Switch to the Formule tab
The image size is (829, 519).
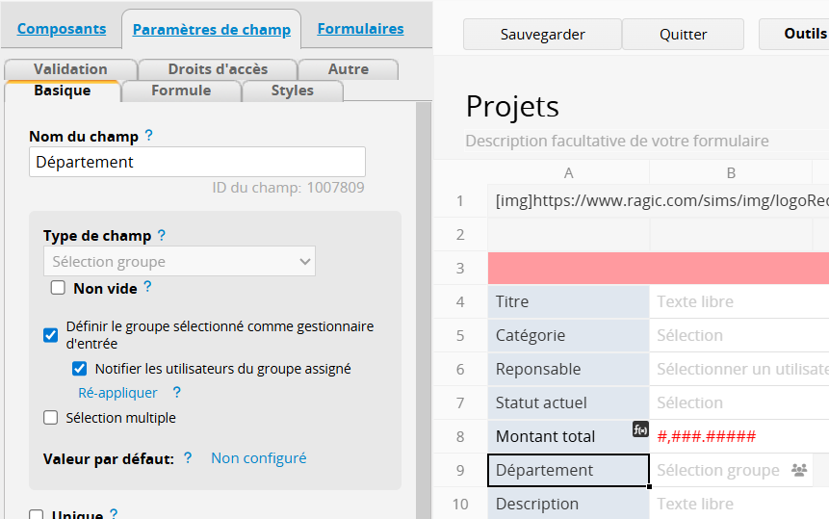[x=181, y=91]
